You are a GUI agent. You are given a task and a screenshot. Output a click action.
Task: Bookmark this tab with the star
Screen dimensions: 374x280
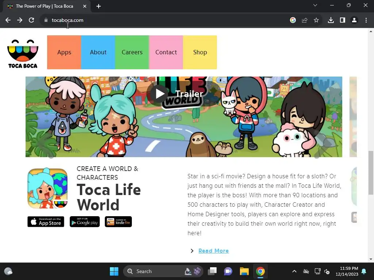point(316,20)
